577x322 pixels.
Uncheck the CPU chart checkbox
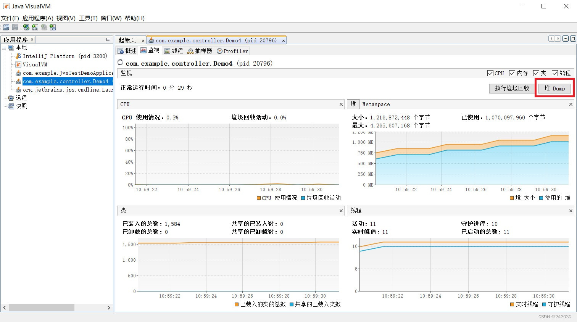490,73
